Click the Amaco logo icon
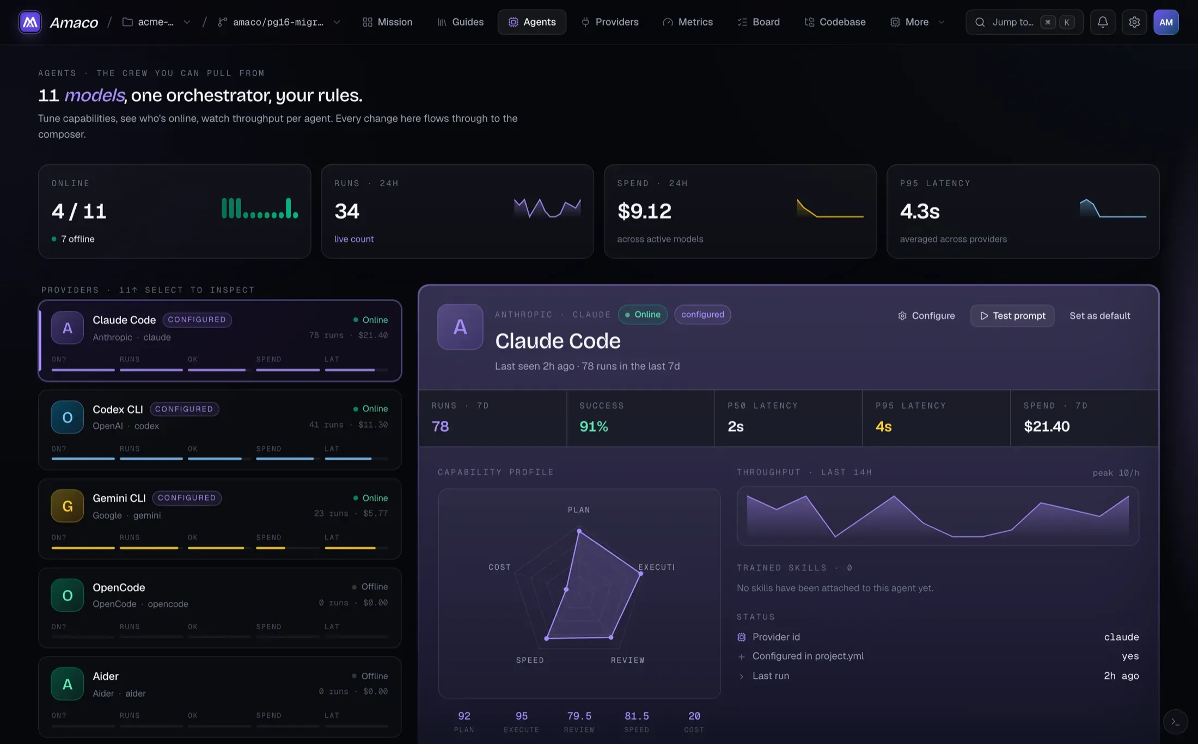The height and width of the screenshot is (744, 1198). point(30,22)
